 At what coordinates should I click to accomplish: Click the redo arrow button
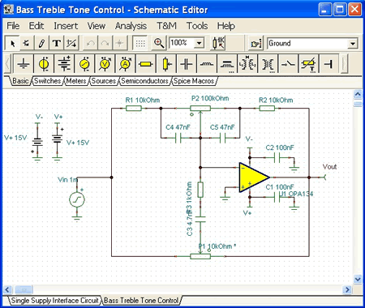pyautogui.click(x=105, y=43)
